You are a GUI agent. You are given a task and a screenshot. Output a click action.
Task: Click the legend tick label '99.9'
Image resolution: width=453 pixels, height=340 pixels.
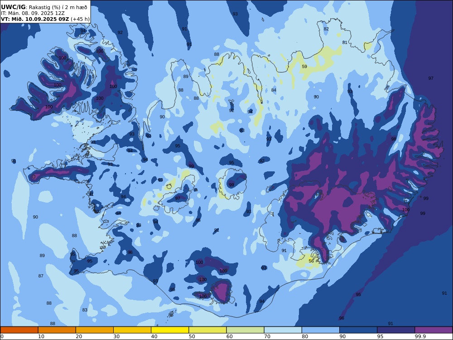click(420, 336)
